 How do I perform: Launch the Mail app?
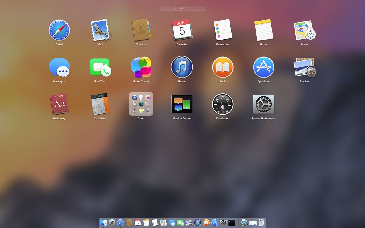100,30
